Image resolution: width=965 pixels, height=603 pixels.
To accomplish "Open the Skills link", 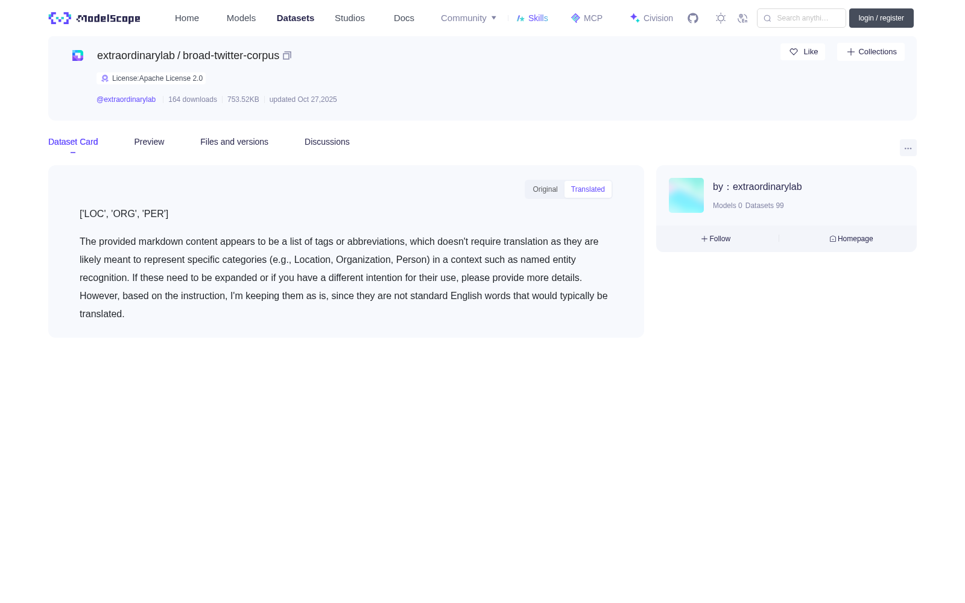I will pyautogui.click(x=533, y=18).
